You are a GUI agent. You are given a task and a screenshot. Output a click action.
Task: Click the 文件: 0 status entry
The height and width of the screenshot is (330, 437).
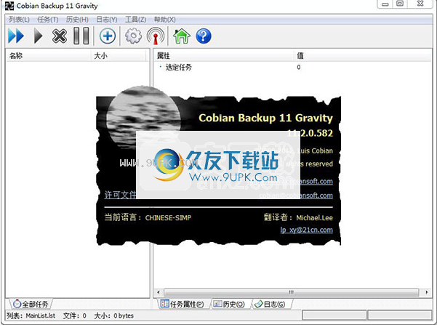click(74, 315)
